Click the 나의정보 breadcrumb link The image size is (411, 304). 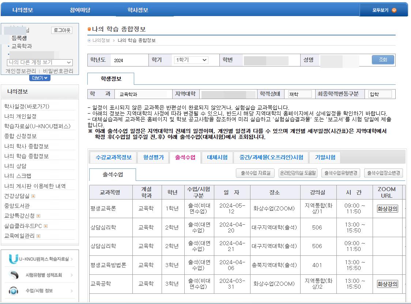tap(101, 40)
